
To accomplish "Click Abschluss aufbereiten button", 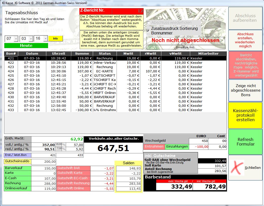I will [x=245, y=18].
